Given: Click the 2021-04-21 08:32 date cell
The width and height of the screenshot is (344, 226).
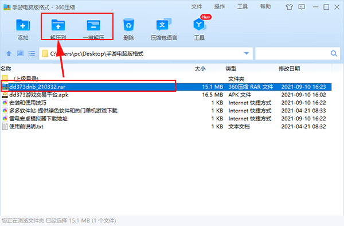Looking at the screenshot, I should pos(304,127).
